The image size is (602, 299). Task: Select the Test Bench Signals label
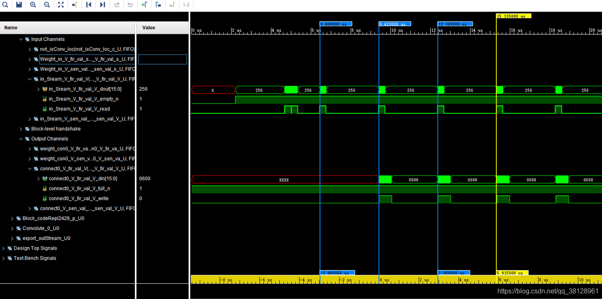coord(35,258)
